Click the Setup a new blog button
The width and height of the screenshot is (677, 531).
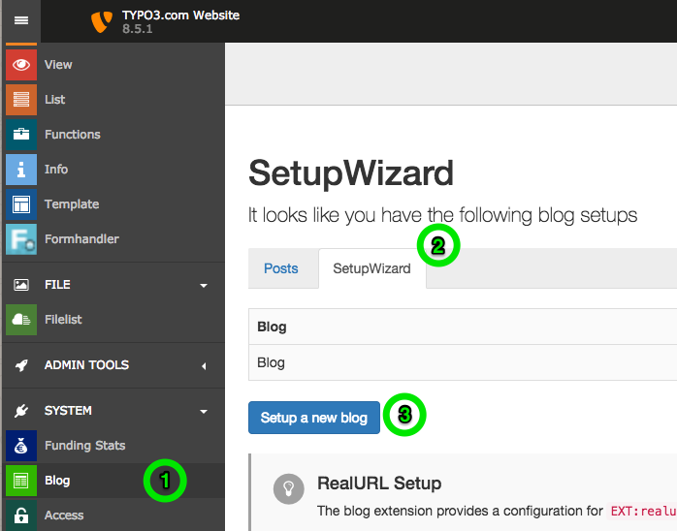click(313, 418)
